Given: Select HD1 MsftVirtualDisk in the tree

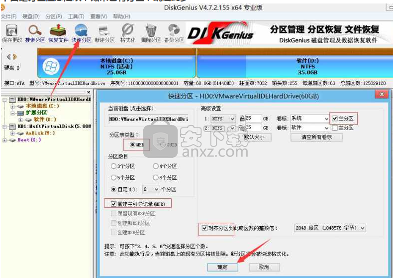Looking at the screenshot, I should 54,126.
